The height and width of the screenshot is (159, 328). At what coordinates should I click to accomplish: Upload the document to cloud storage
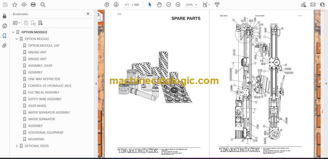[x=24, y=5]
